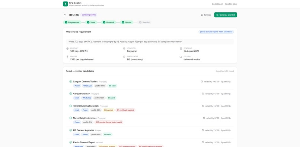
Task: Click the Location pin icon
Action: point(124,49)
